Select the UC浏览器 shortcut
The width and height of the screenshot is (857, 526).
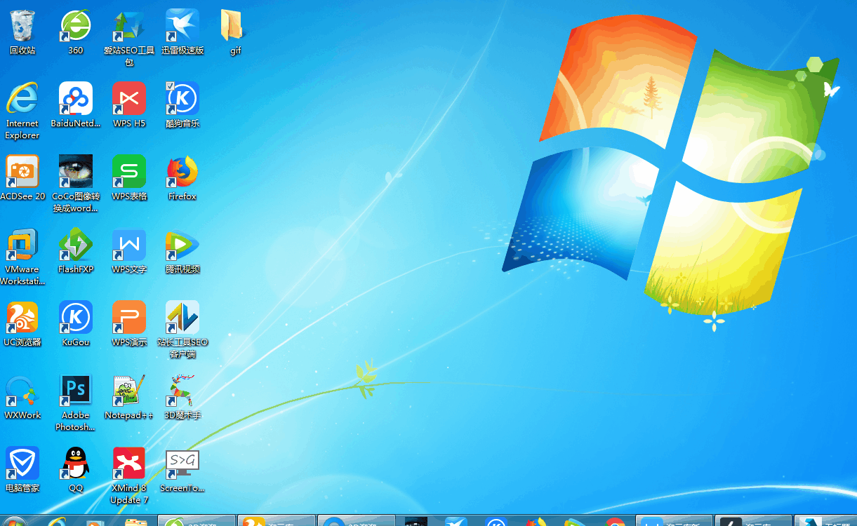[x=22, y=318]
